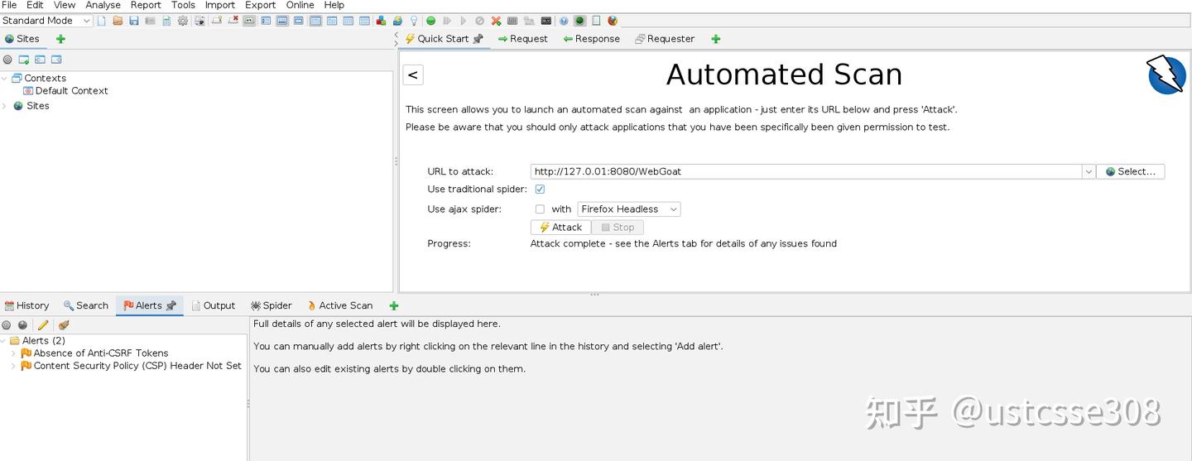This screenshot has height=461, width=1192.
Task: Launch browser with the Firefox toolbar icon
Action: point(613,21)
